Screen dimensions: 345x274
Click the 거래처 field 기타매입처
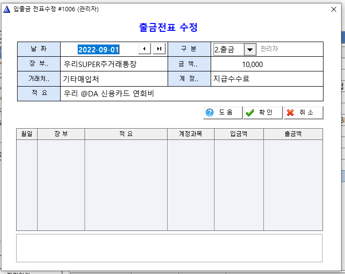tap(114, 79)
